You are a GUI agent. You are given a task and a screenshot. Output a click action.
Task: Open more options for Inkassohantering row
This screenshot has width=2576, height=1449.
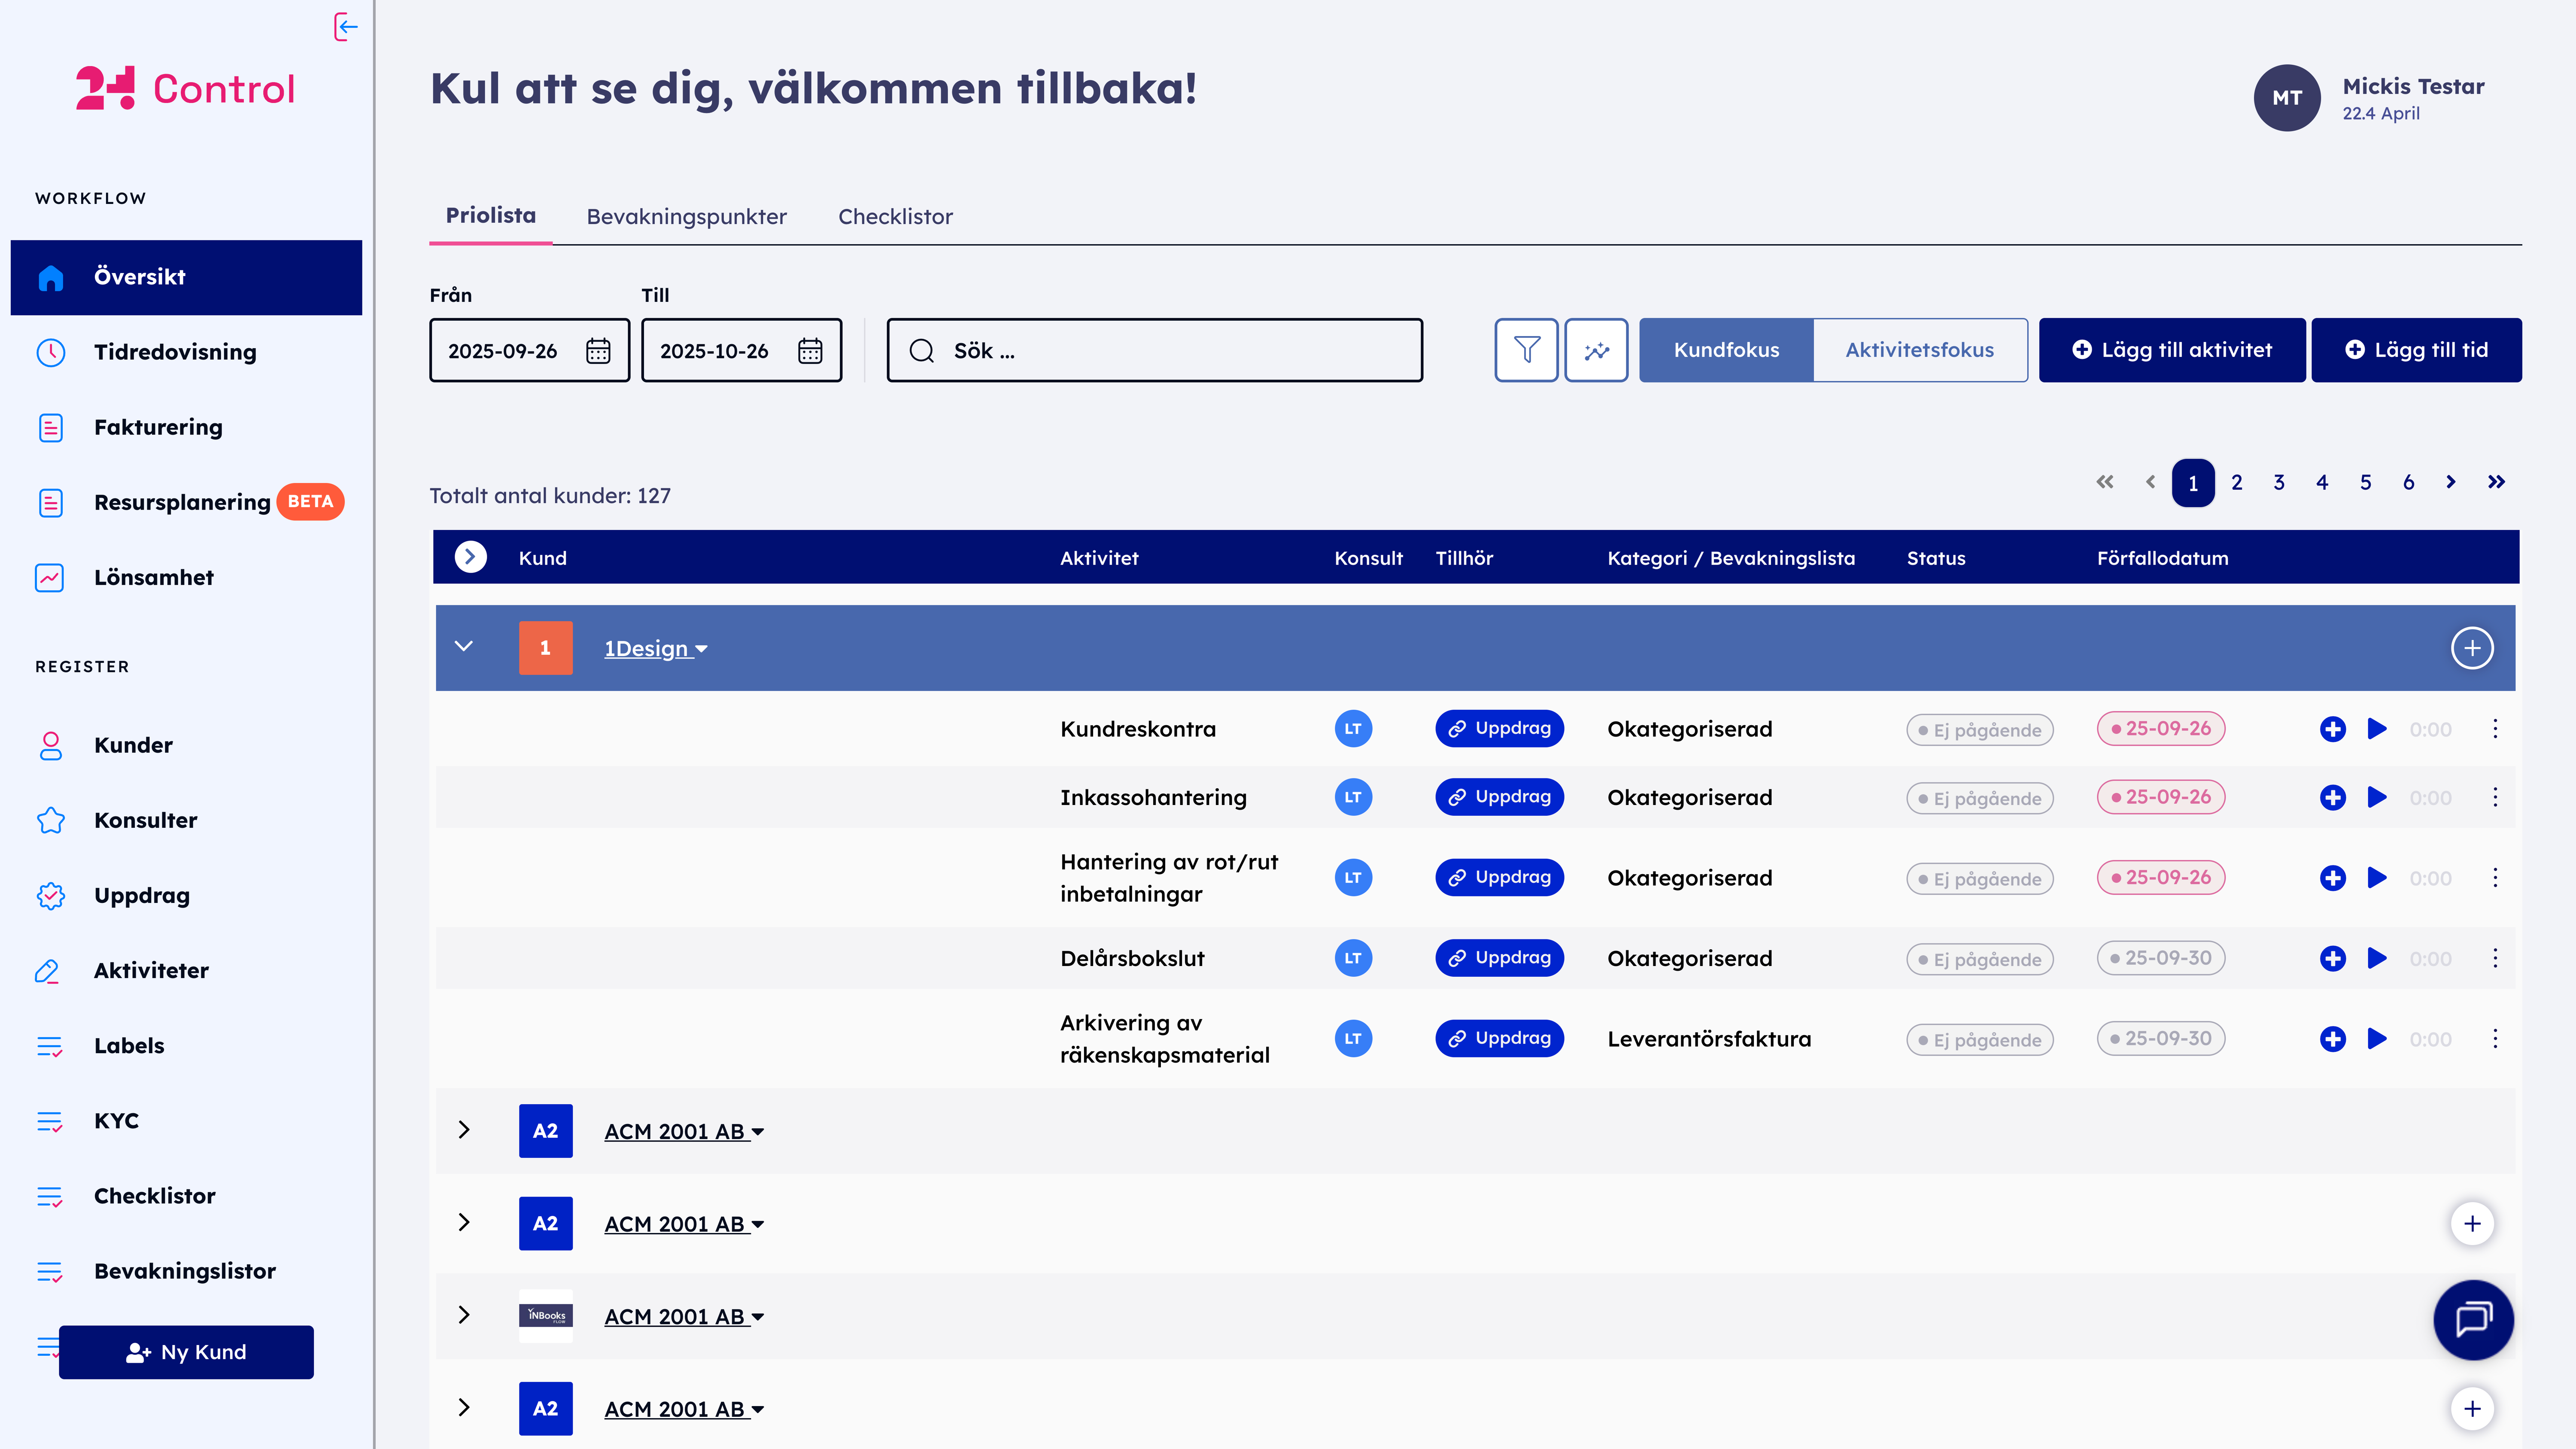[x=2495, y=797]
